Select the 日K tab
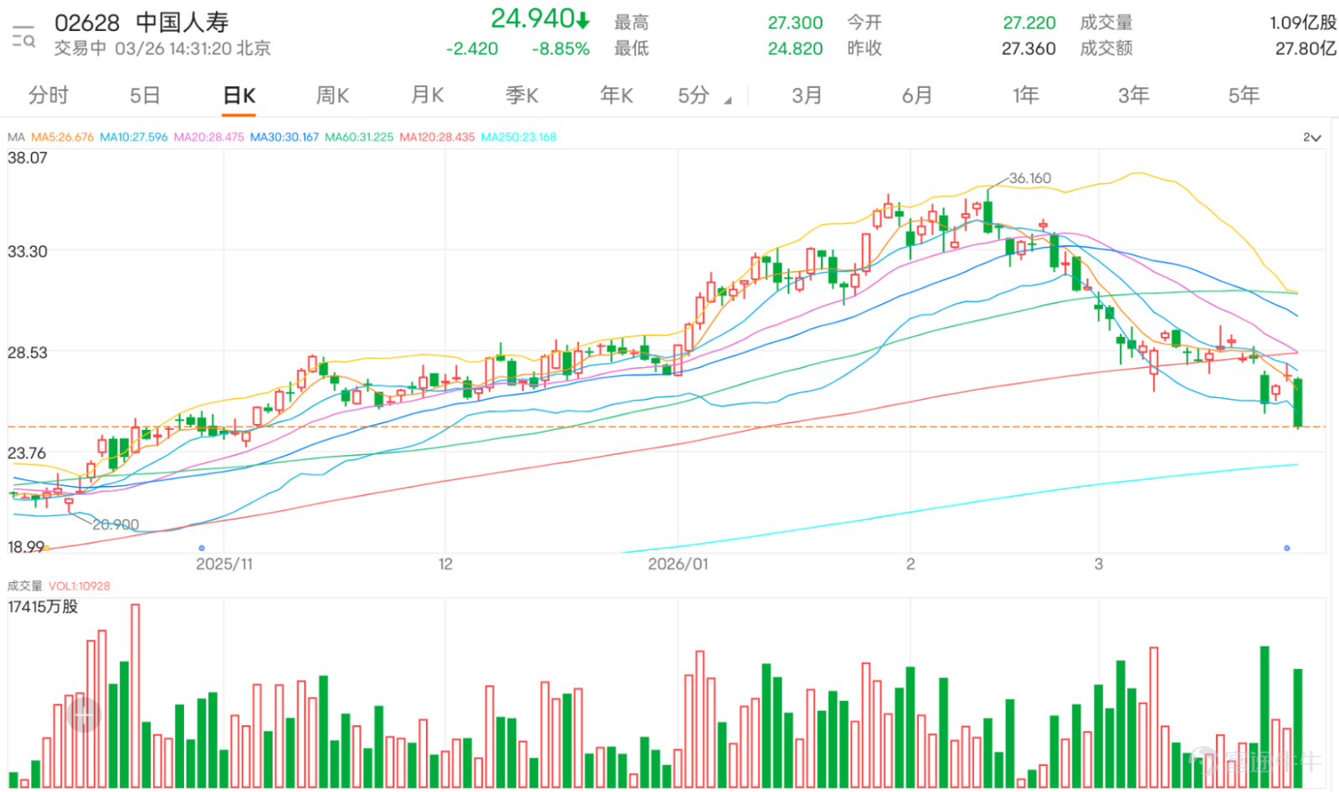The height and width of the screenshot is (792, 1339). coord(239,95)
